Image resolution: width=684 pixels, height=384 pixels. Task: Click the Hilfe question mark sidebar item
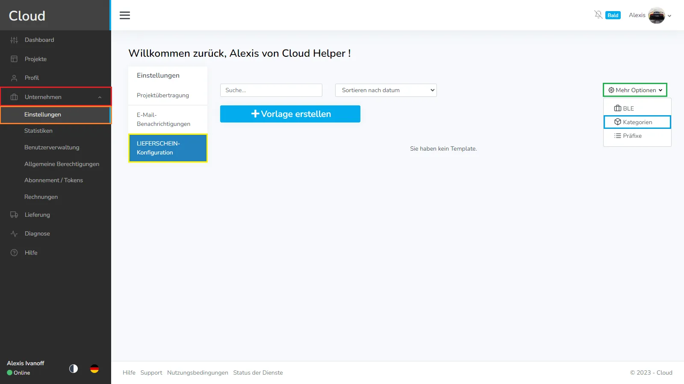(x=31, y=253)
